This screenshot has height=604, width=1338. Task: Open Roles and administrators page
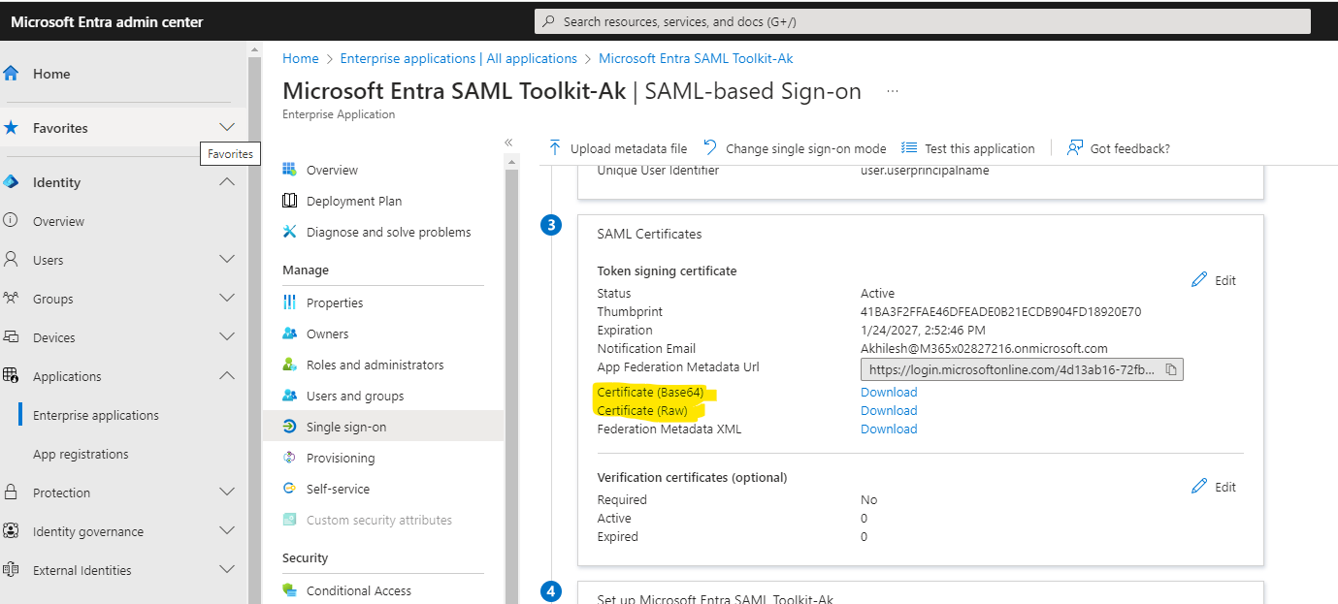click(x=375, y=365)
